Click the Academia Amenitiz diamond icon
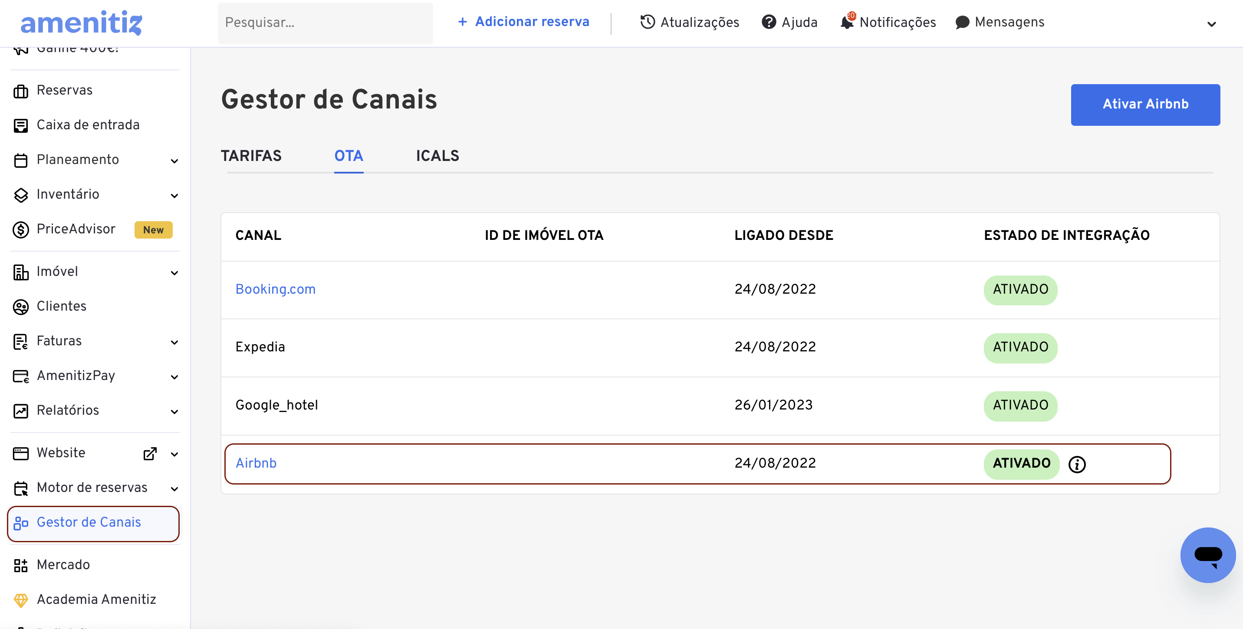The image size is (1243, 629). click(21, 600)
